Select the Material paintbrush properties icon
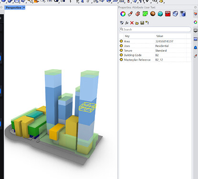 pos(130,14)
